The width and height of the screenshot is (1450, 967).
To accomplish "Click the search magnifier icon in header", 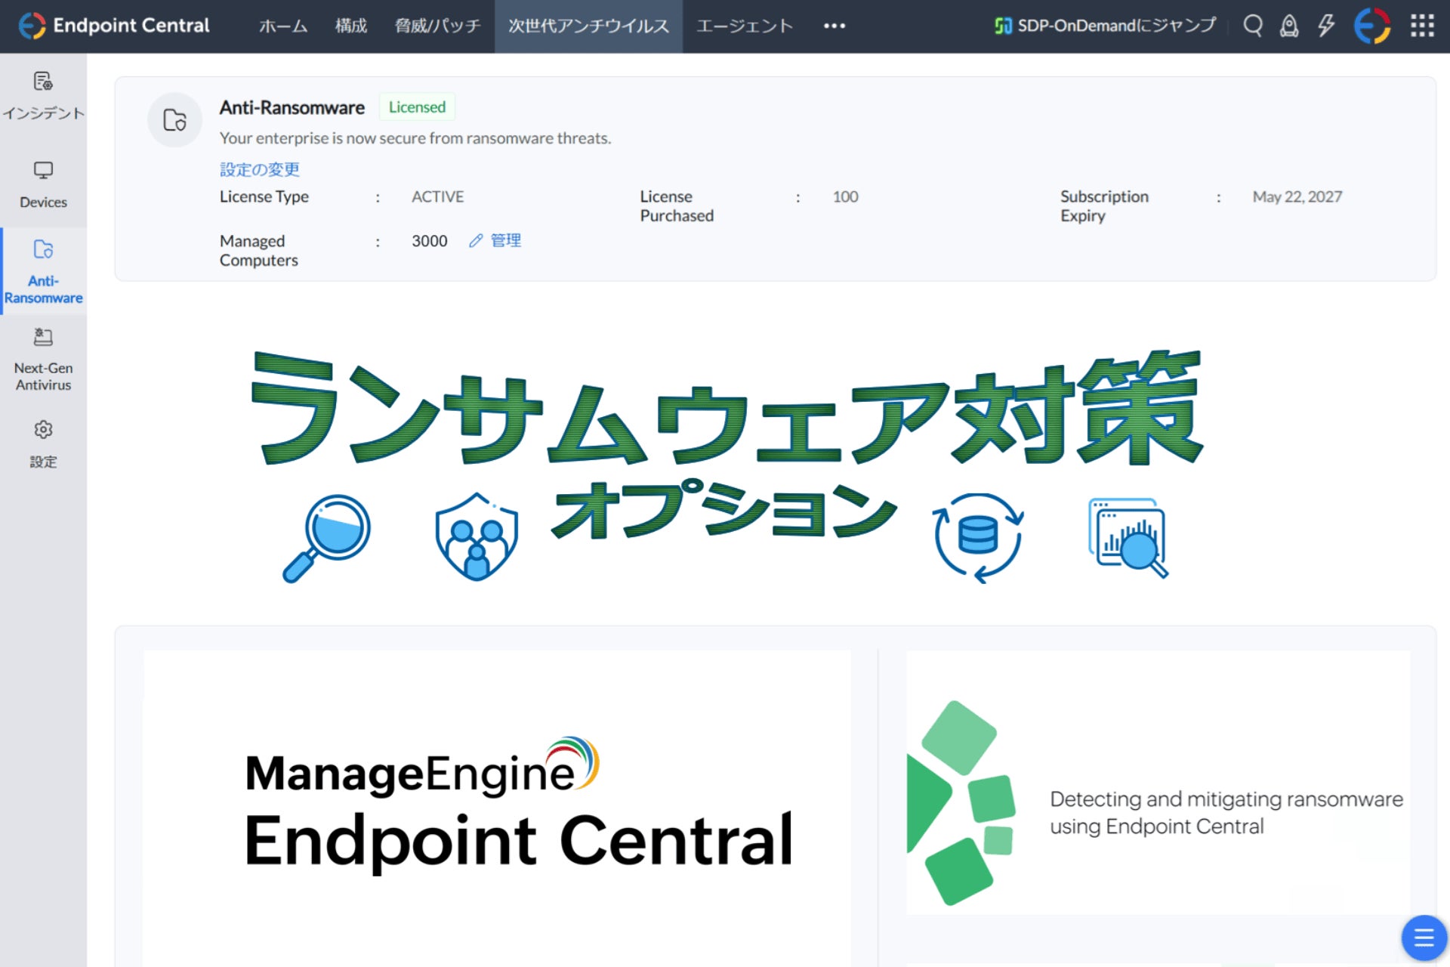I will [1253, 26].
